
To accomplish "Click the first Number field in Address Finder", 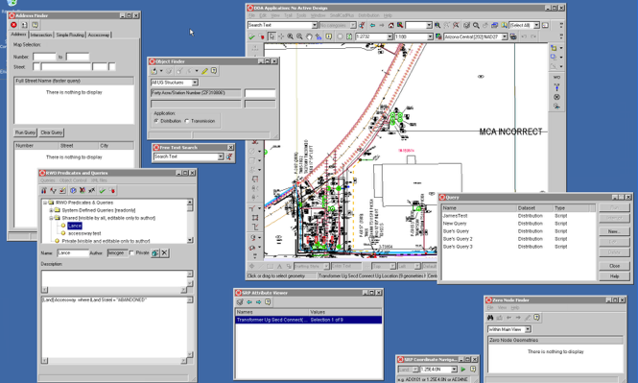I will pyautogui.click(x=44, y=57).
